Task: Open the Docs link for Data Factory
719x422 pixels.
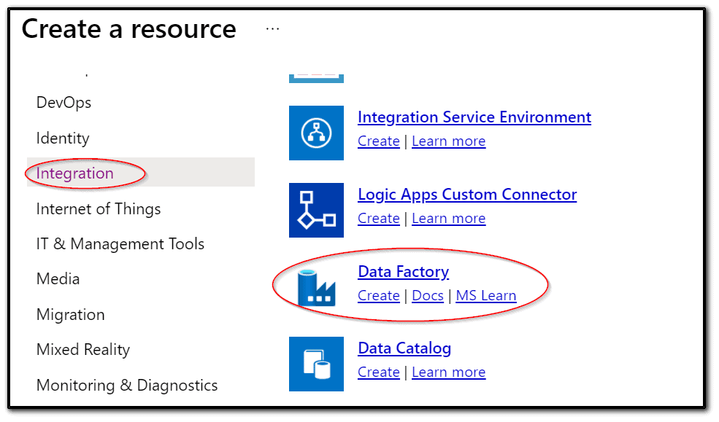Action: 428,295
